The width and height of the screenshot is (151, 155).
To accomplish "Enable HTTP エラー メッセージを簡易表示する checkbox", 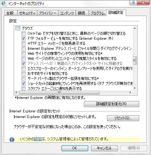I will 23,43.
